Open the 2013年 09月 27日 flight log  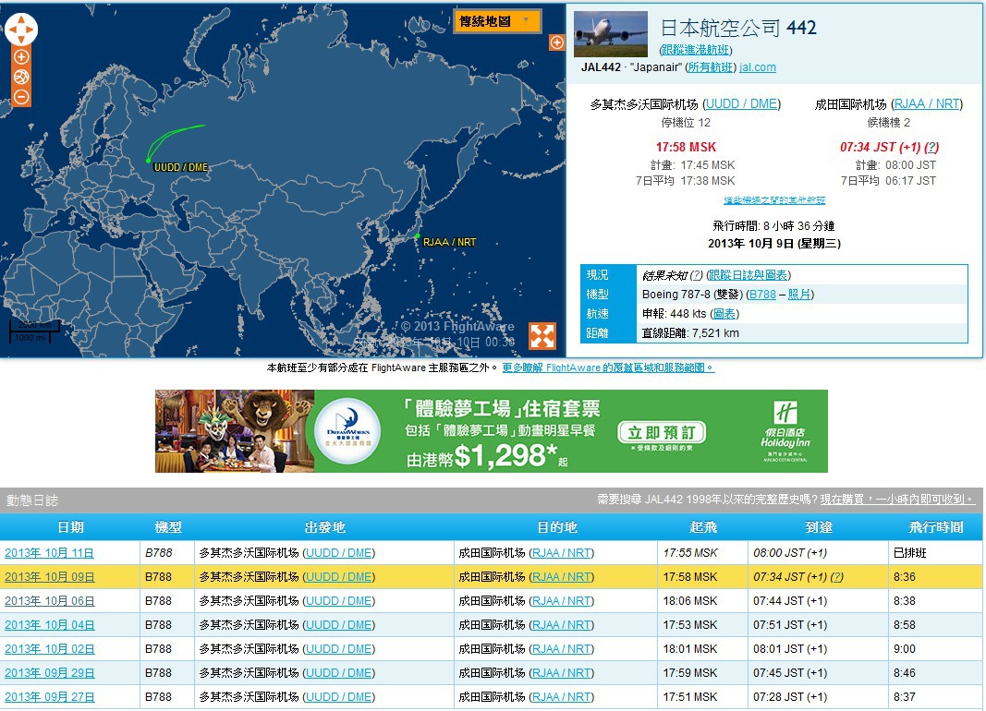50,697
